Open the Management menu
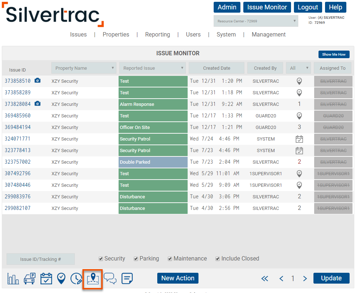 [269, 35]
